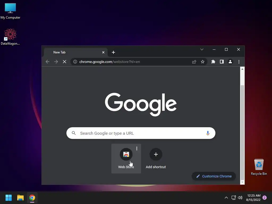Open network status in system tray
Screen dimensions: 272x204
(x=233, y=198)
